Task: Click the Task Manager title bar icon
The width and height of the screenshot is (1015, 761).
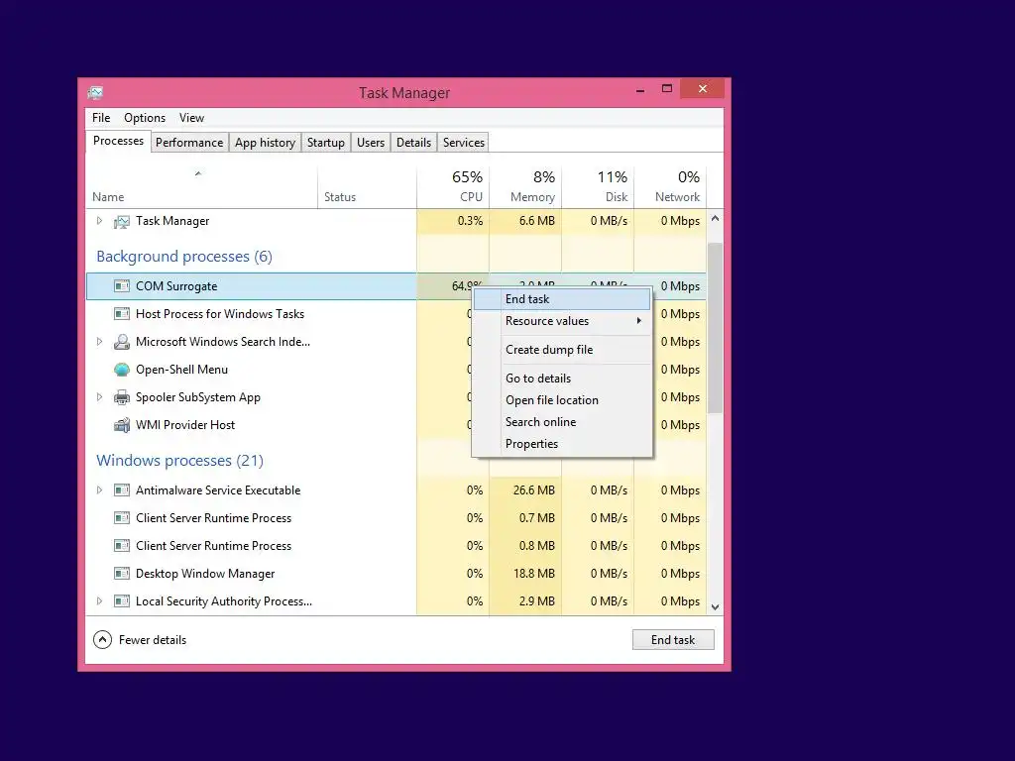Action: click(95, 92)
